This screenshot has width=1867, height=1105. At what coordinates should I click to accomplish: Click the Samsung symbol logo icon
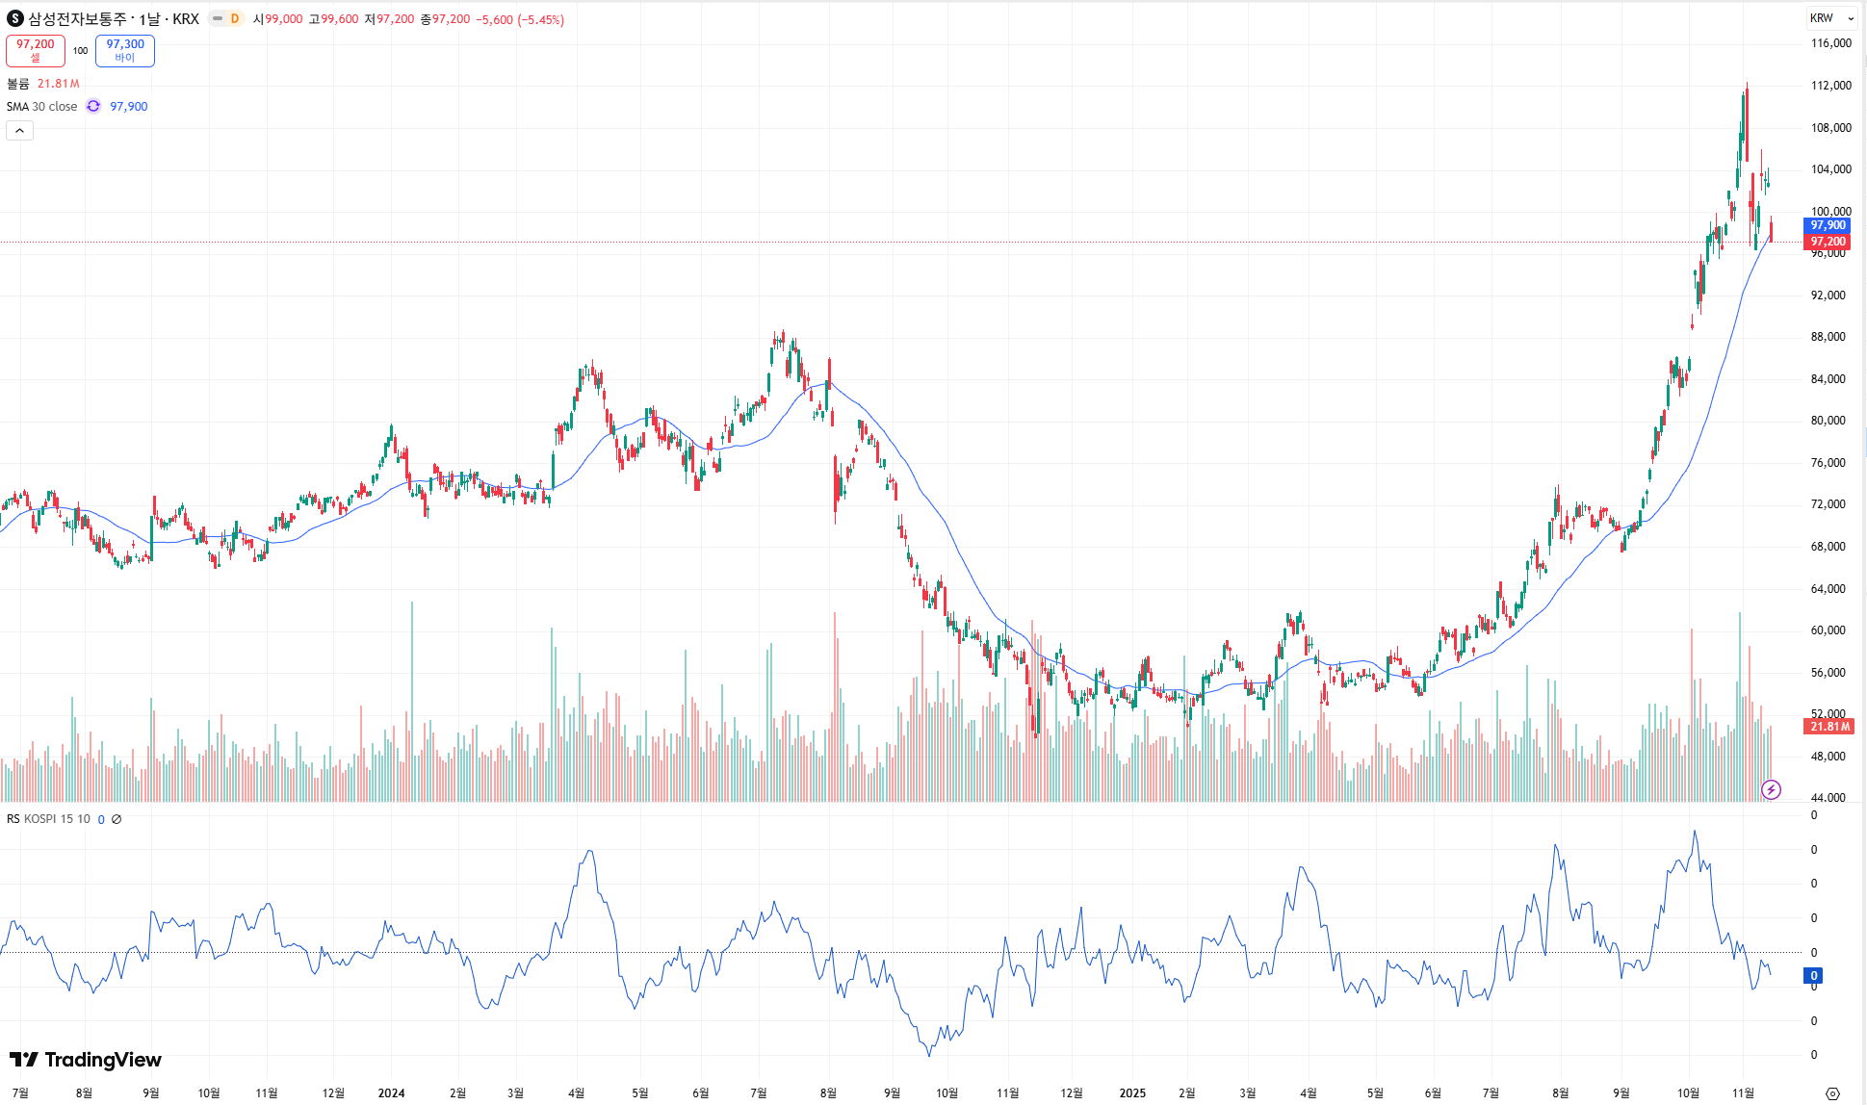point(14,18)
